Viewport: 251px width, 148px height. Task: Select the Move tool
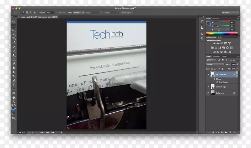(x=14, y=22)
